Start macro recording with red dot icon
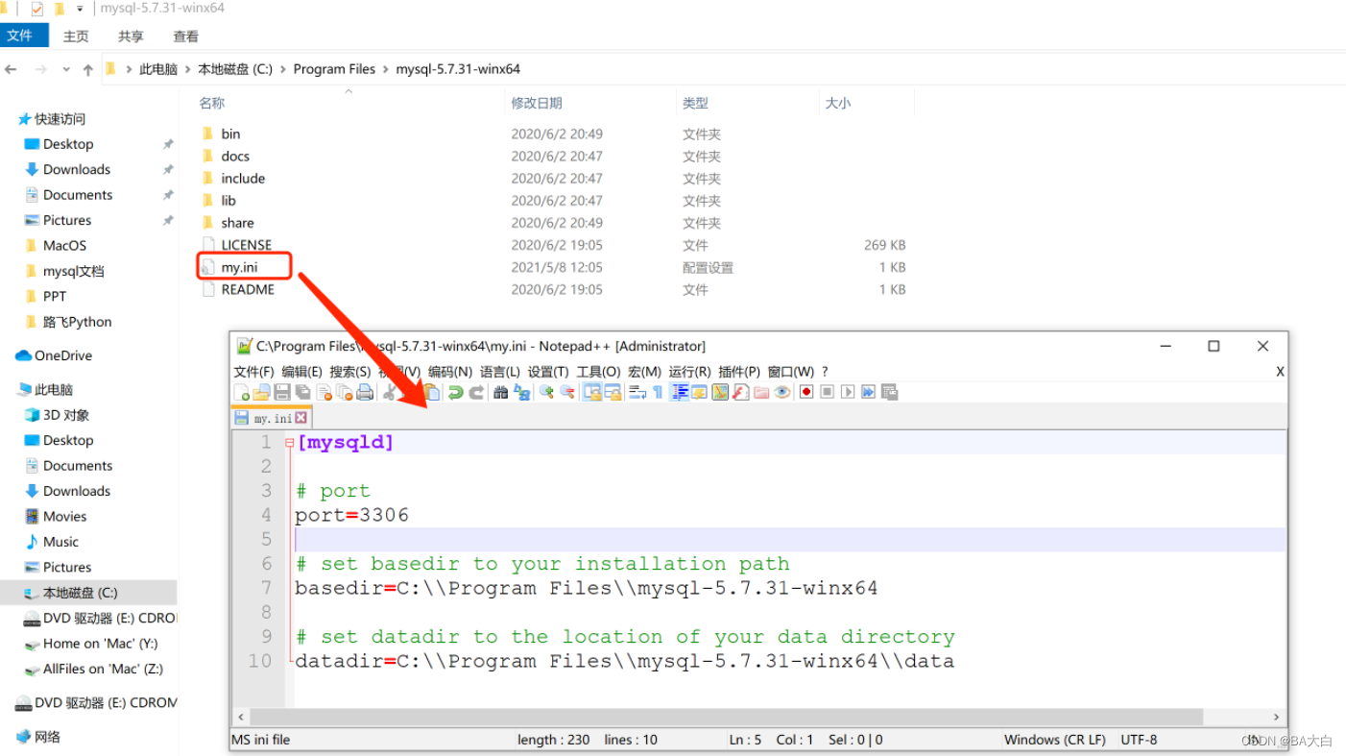 (x=806, y=392)
